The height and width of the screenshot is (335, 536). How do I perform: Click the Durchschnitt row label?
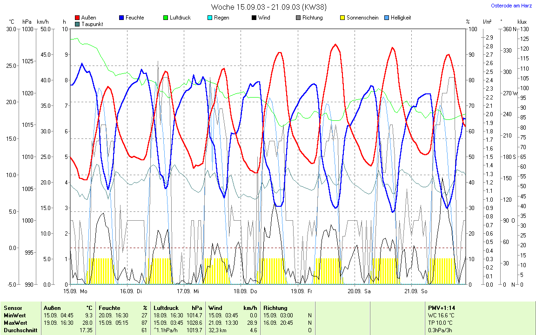19,330
